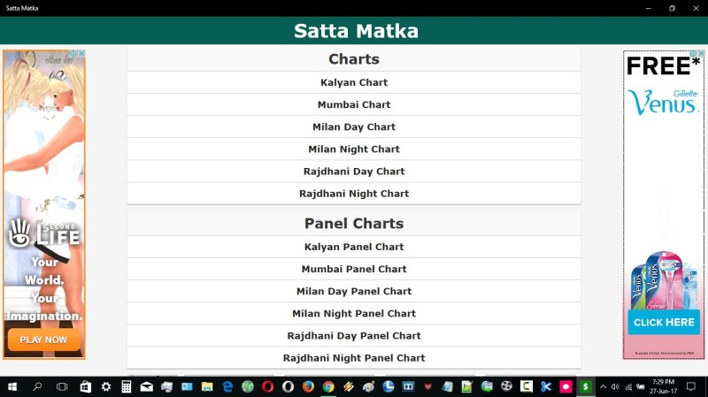Open Task View from the taskbar
This screenshot has width=708, height=397.
tap(62, 386)
